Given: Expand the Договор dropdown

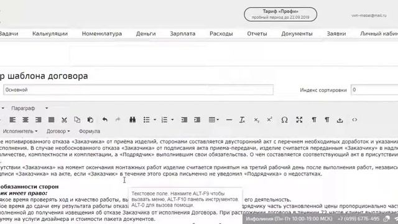Looking at the screenshot, I should tap(58, 131).
